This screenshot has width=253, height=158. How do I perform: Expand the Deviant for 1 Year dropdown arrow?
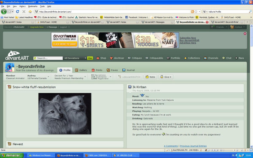pos(85,77)
